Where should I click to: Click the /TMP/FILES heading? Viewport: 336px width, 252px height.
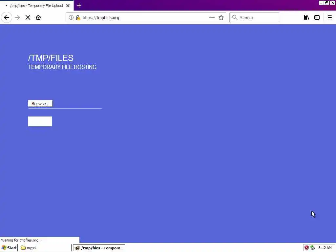51,58
